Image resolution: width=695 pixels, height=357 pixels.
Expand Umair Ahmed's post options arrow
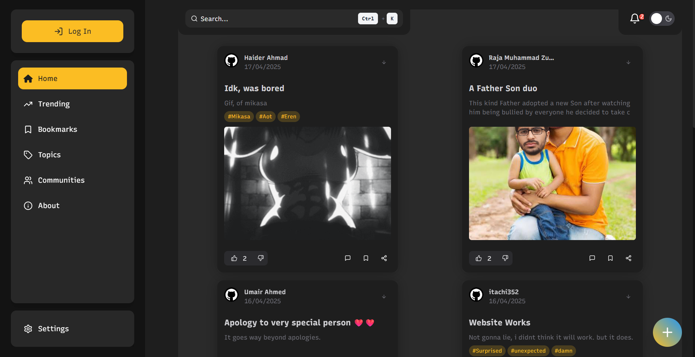coord(384,297)
